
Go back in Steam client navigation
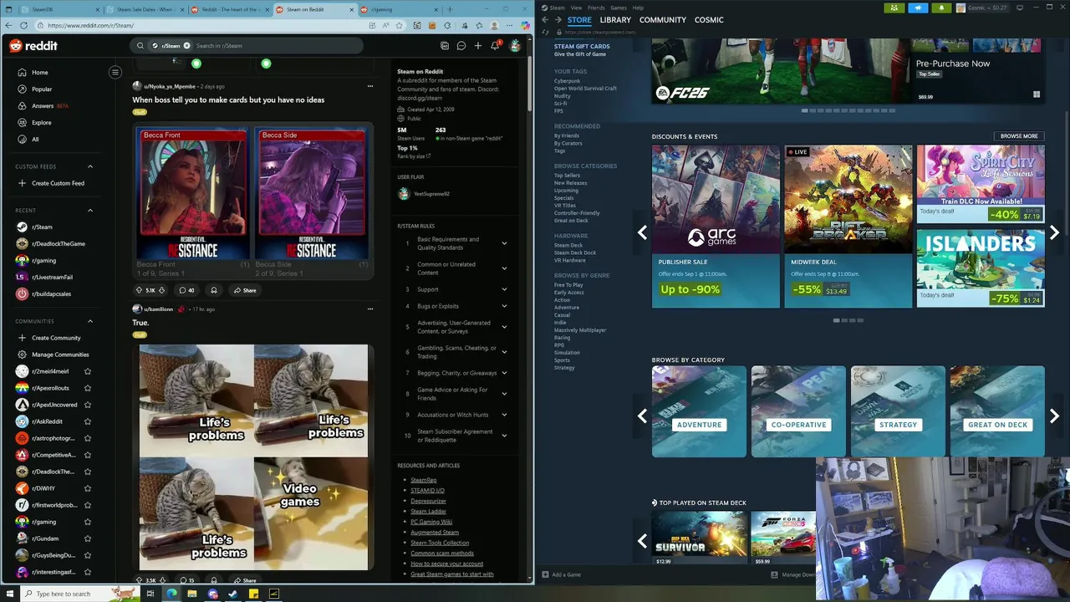pyautogui.click(x=545, y=20)
